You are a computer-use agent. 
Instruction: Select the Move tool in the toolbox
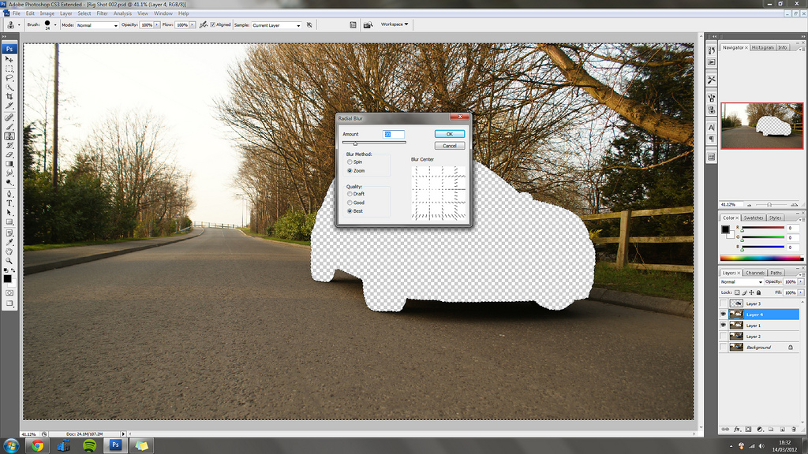9,59
